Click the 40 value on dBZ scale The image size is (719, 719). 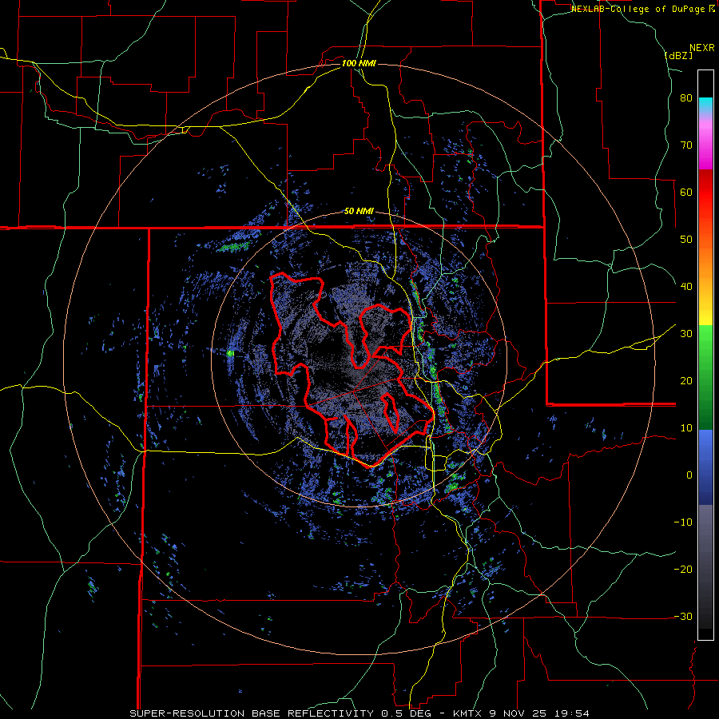pos(686,287)
